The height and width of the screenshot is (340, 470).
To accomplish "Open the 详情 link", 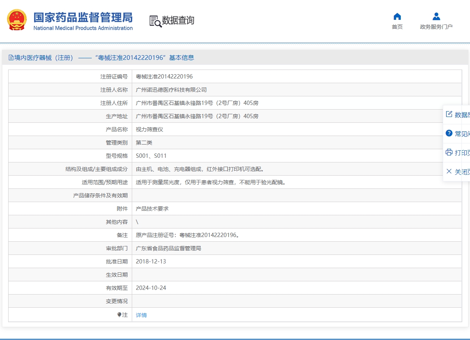I will click(x=142, y=315).
